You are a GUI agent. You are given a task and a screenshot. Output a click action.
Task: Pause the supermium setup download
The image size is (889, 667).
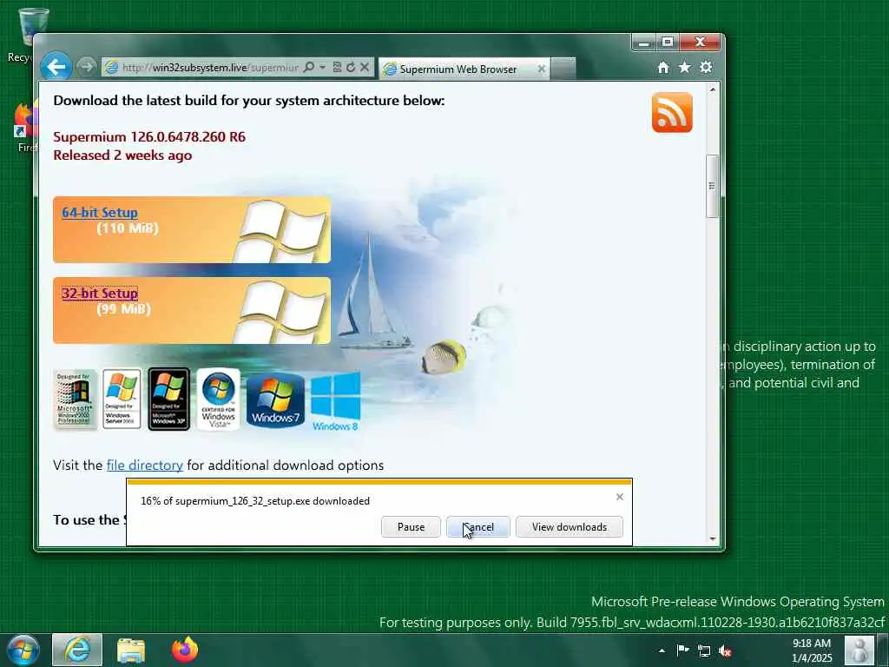pyautogui.click(x=411, y=527)
